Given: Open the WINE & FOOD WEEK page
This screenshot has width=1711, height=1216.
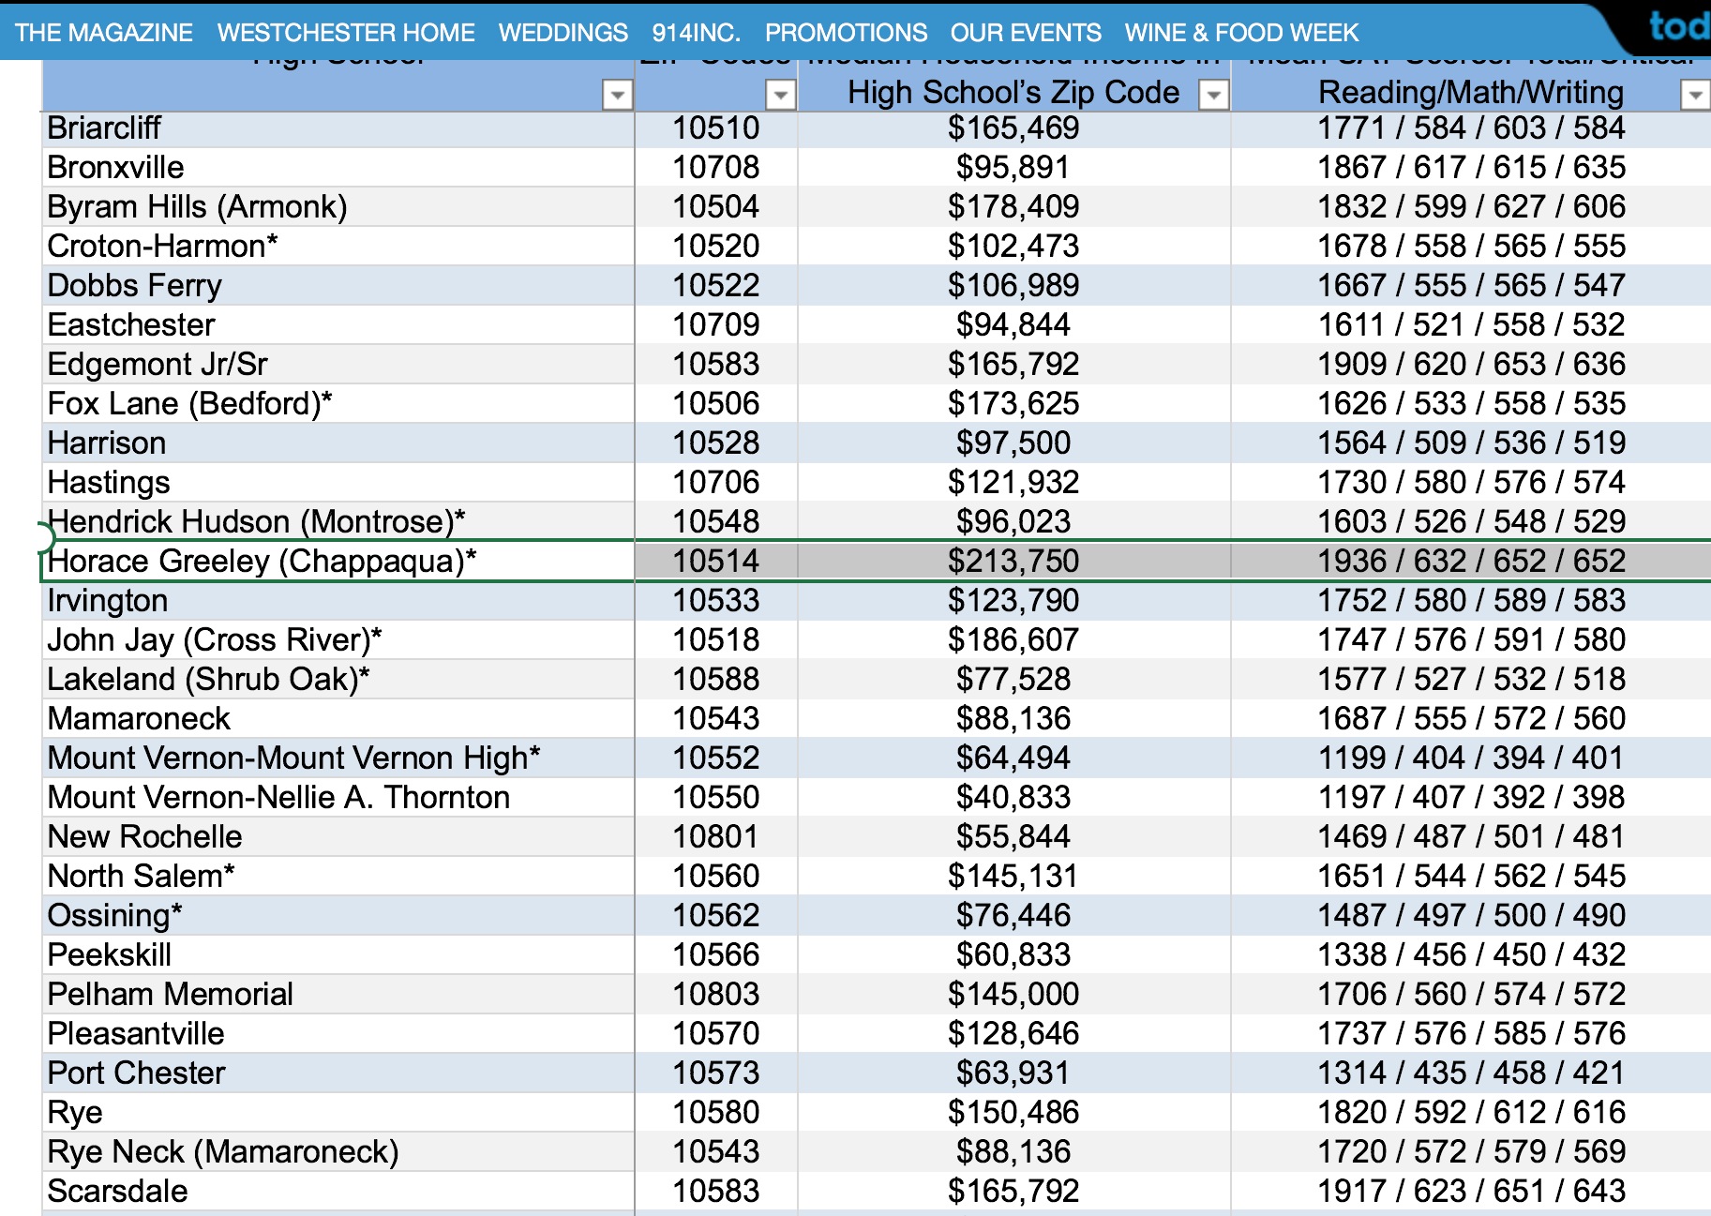Looking at the screenshot, I should point(1242,32).
